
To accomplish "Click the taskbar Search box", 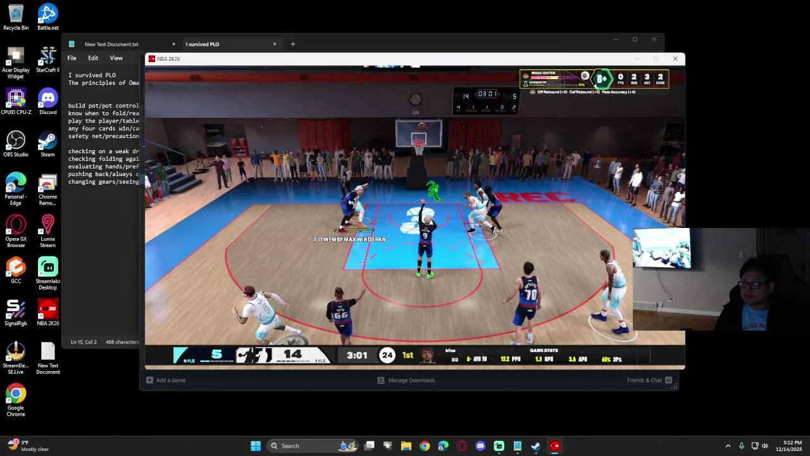I will coord(313,446).
